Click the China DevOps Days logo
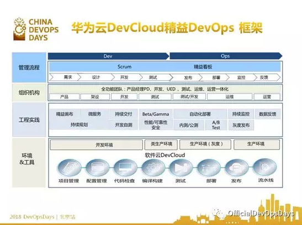The width and height of the screenshot is (302, 225). (36, 29)
